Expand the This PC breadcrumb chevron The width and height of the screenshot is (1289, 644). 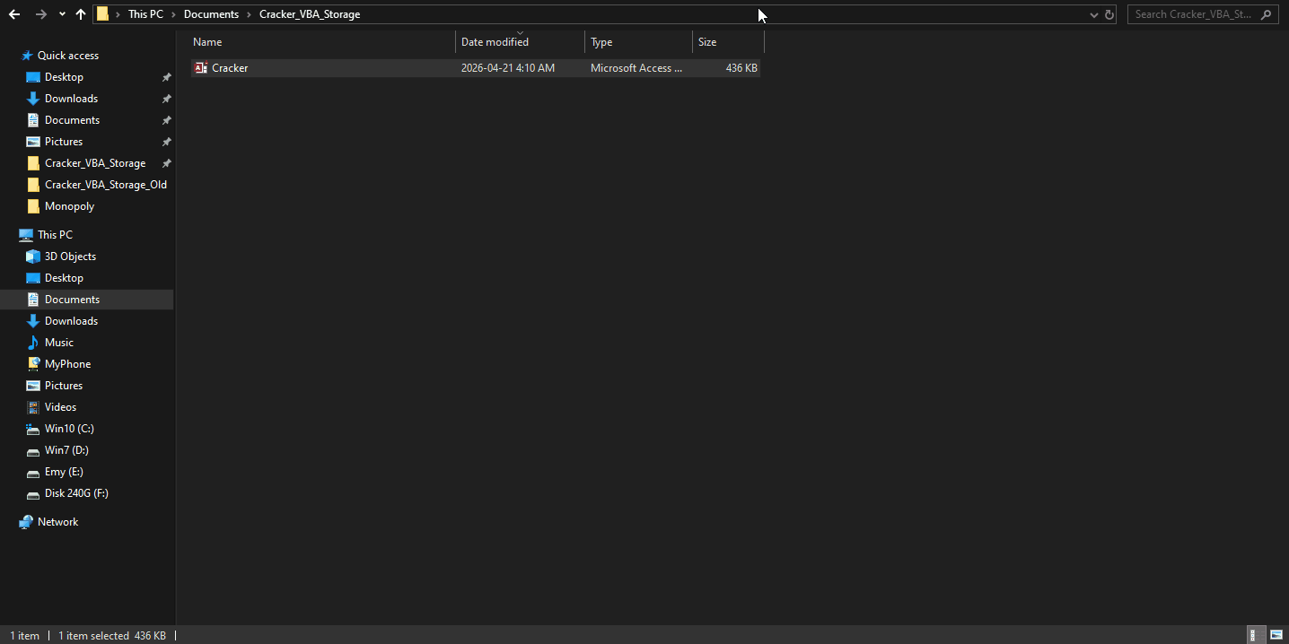[x=173, y=14]
